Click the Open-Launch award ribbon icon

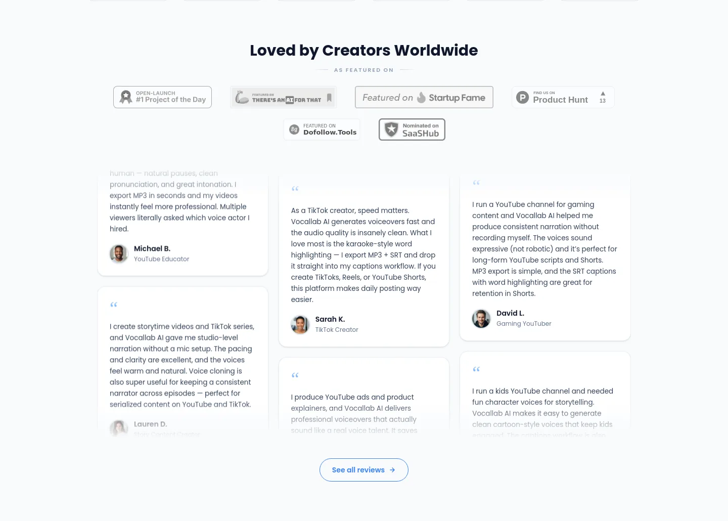pos(126,97)
